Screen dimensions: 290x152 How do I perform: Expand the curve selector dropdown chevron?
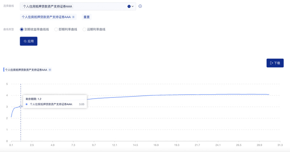click(133, 6)
